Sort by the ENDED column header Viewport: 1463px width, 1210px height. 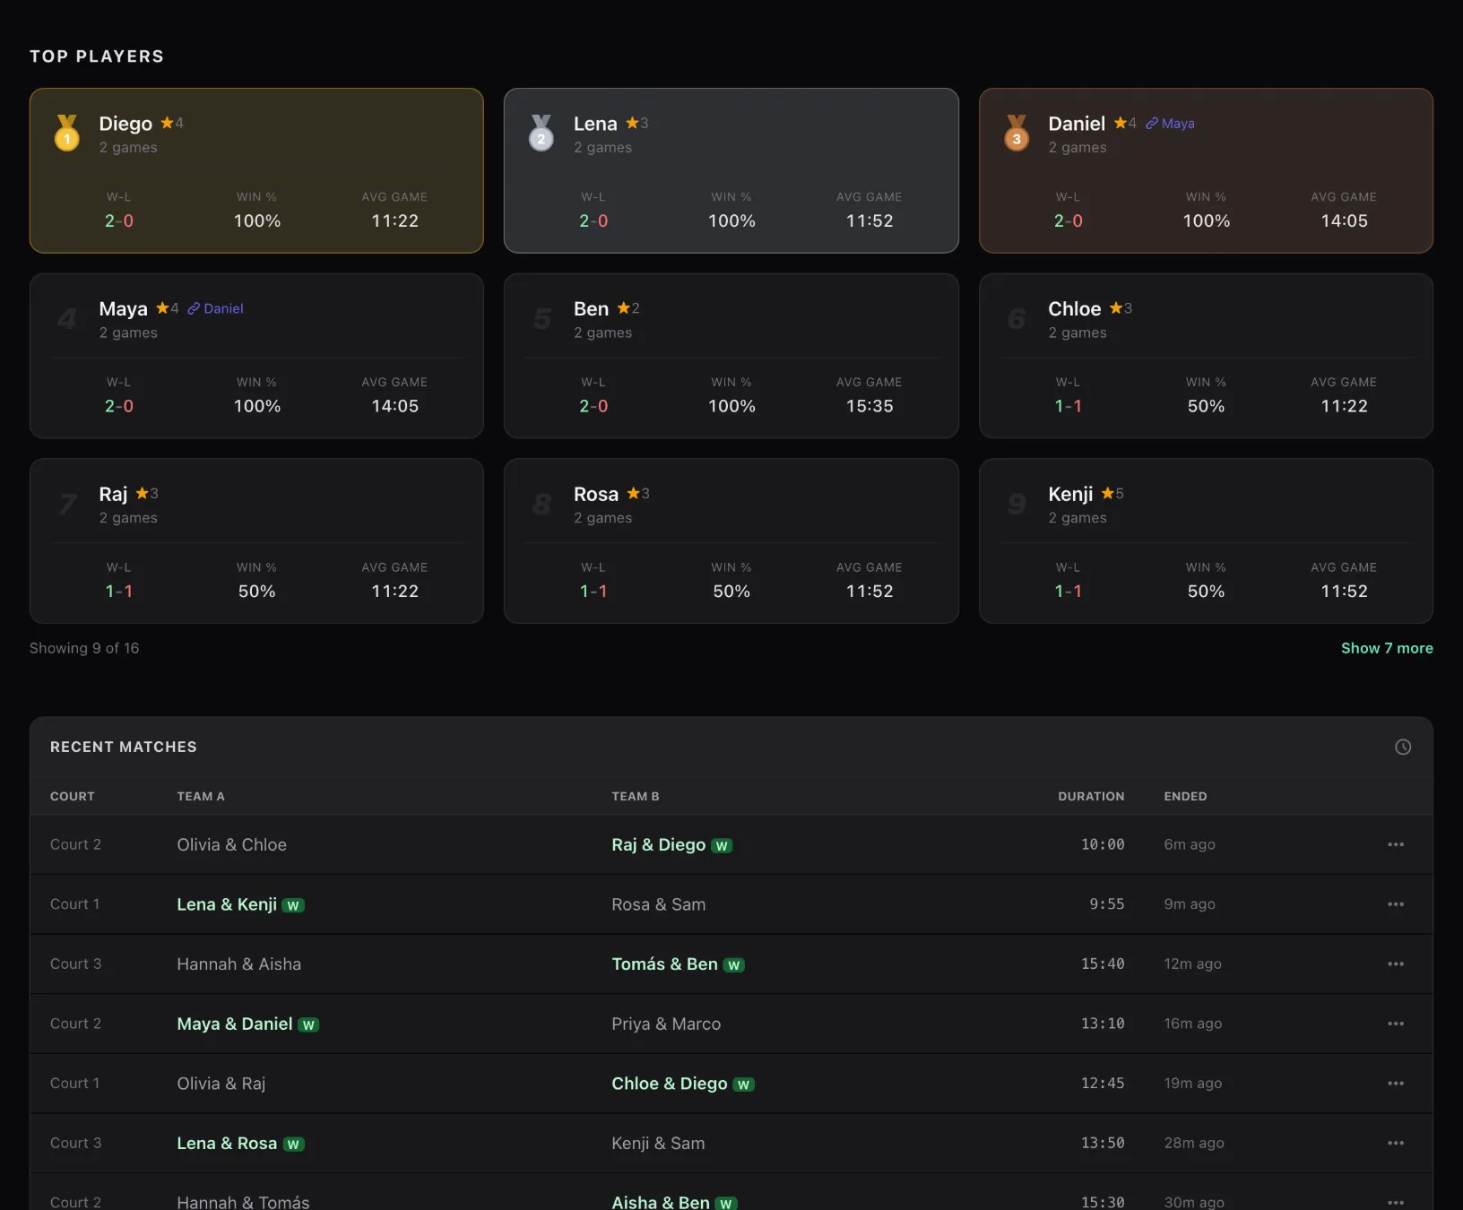point(1185,796)
